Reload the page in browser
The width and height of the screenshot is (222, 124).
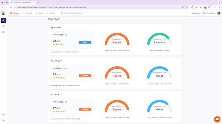[11, 7]
